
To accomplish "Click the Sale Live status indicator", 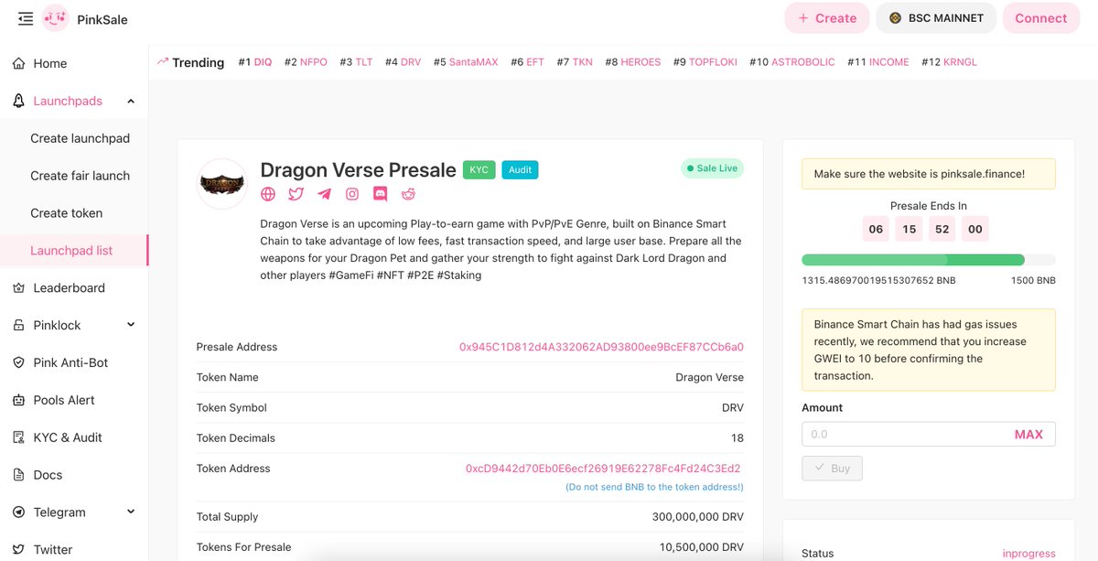I will pyautogui.click(x=712, y=167).
